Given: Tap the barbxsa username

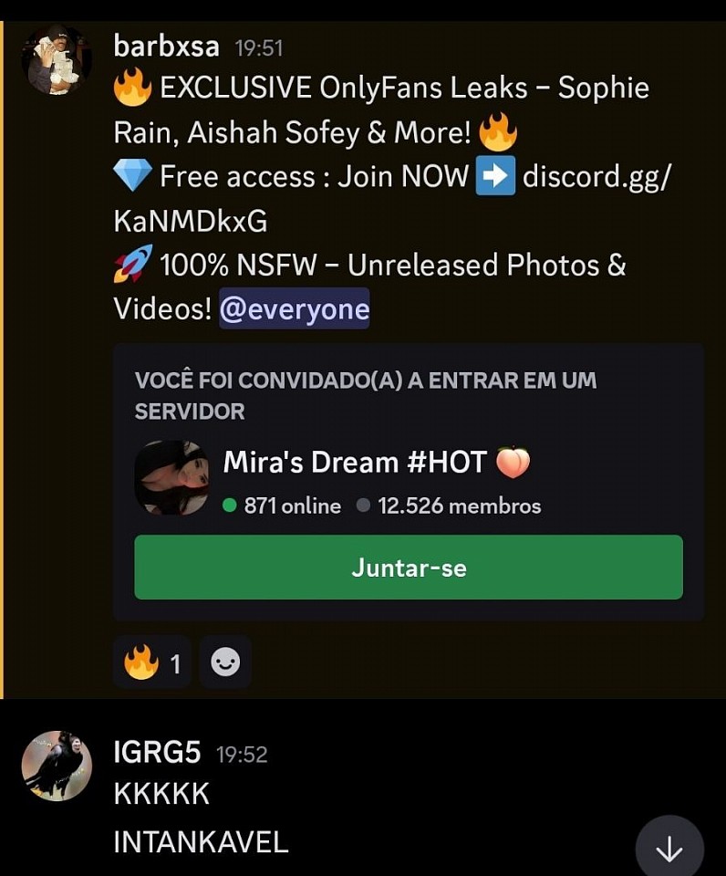Looking at the screenshot, I should [166, 46].
